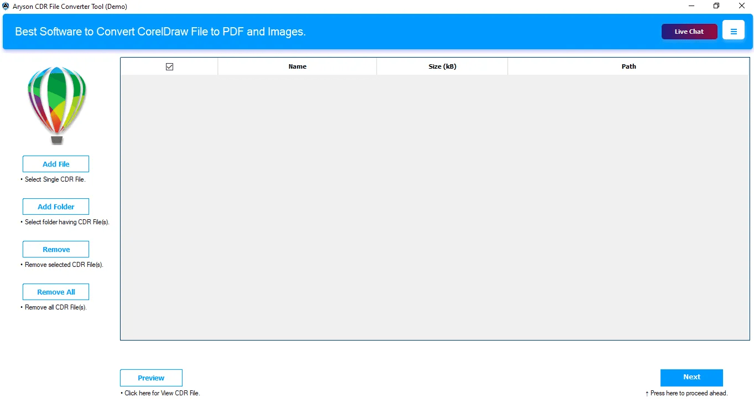This screenshot has width=754, height=402.
Task: Restore down the window
Action: [716, 6]
